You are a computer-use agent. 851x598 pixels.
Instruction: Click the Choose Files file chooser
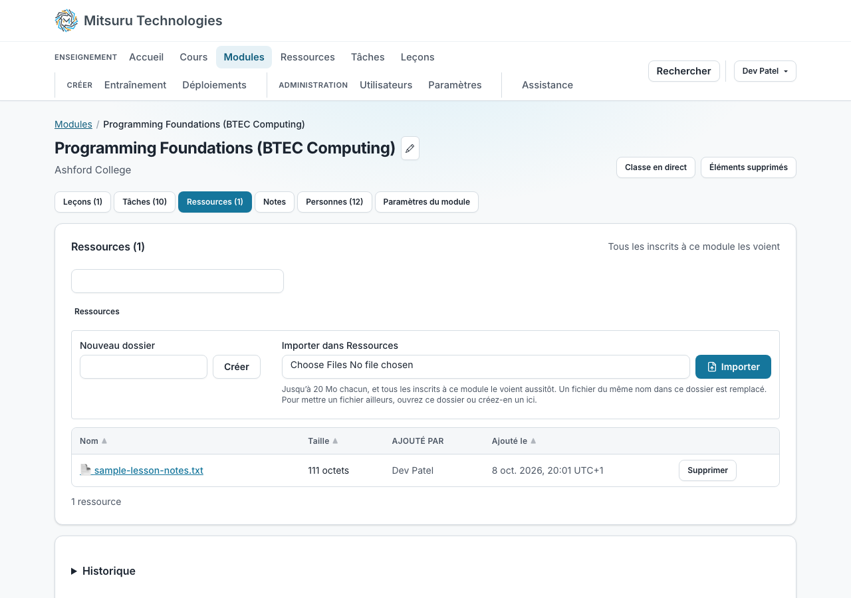(x=486, y=367)
